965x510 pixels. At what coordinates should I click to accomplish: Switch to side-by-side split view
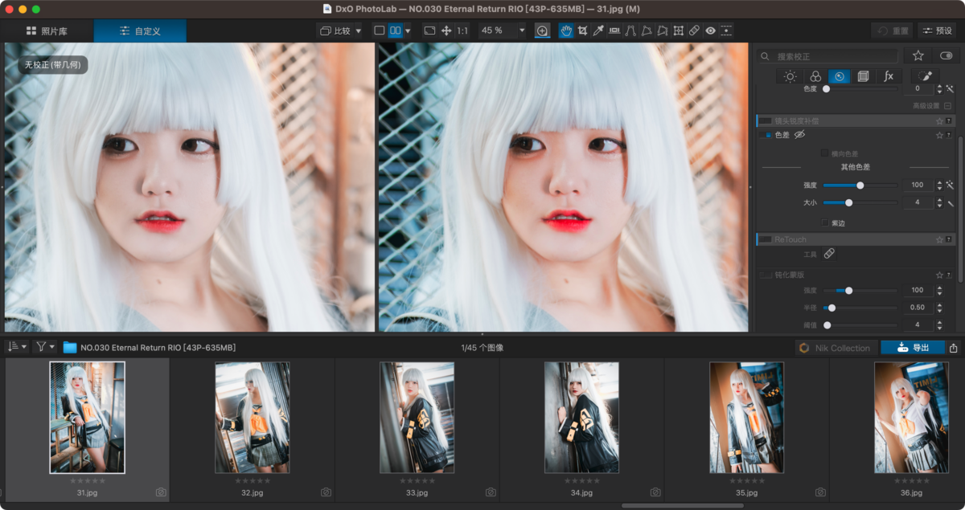(395, 31)
